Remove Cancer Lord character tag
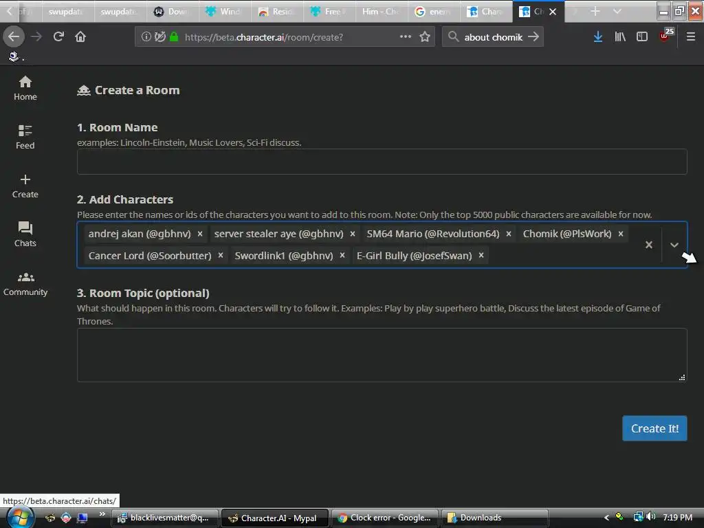This screenshot has width=704, height=528. (x=221, y=256)
